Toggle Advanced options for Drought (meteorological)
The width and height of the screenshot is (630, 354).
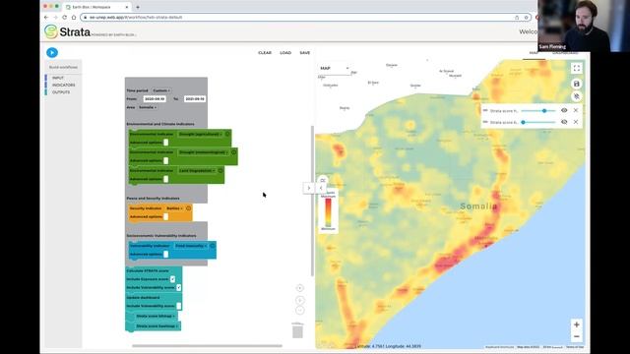(x=166, y=161)
